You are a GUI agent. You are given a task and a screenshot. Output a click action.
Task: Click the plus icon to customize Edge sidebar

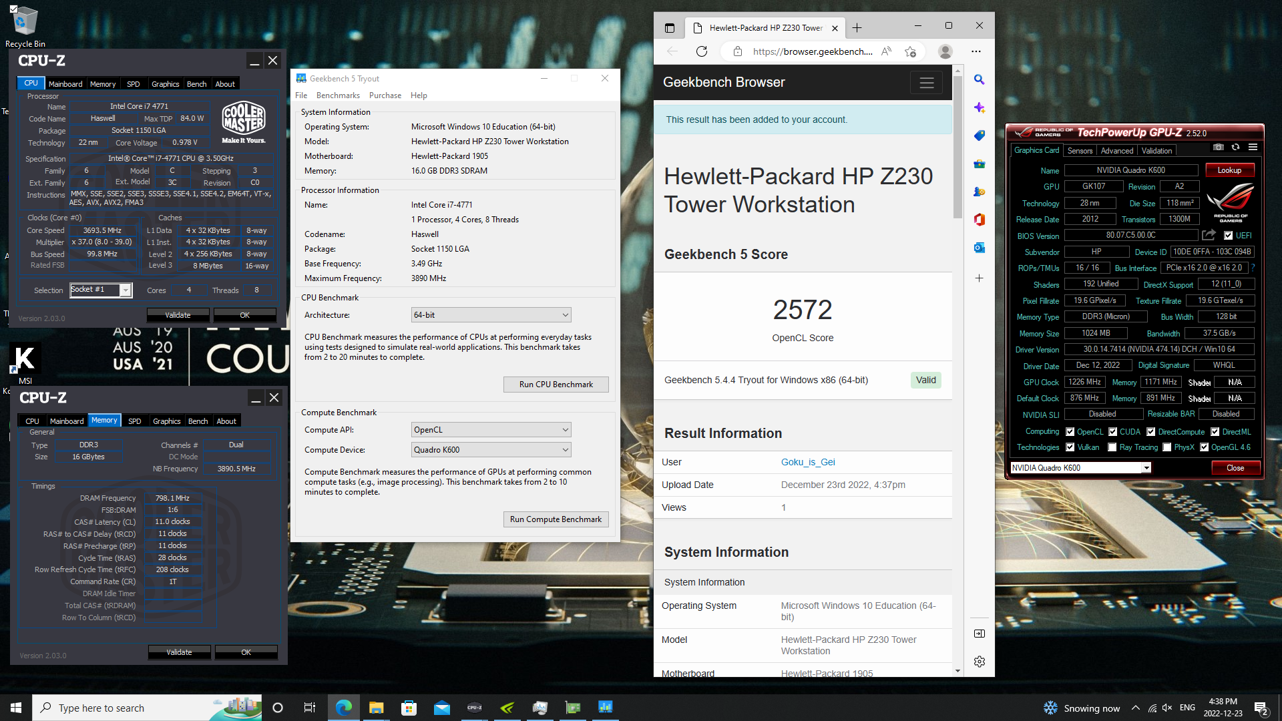(979, 278)
